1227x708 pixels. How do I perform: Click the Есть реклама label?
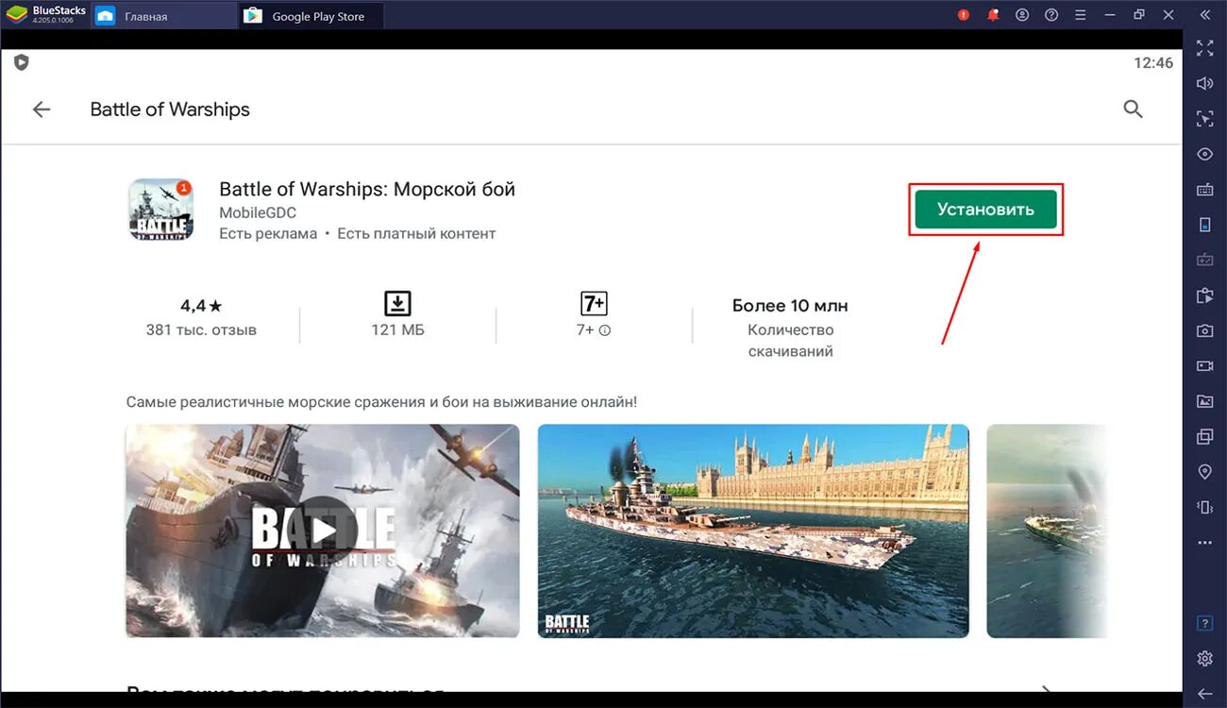point(268,233)
